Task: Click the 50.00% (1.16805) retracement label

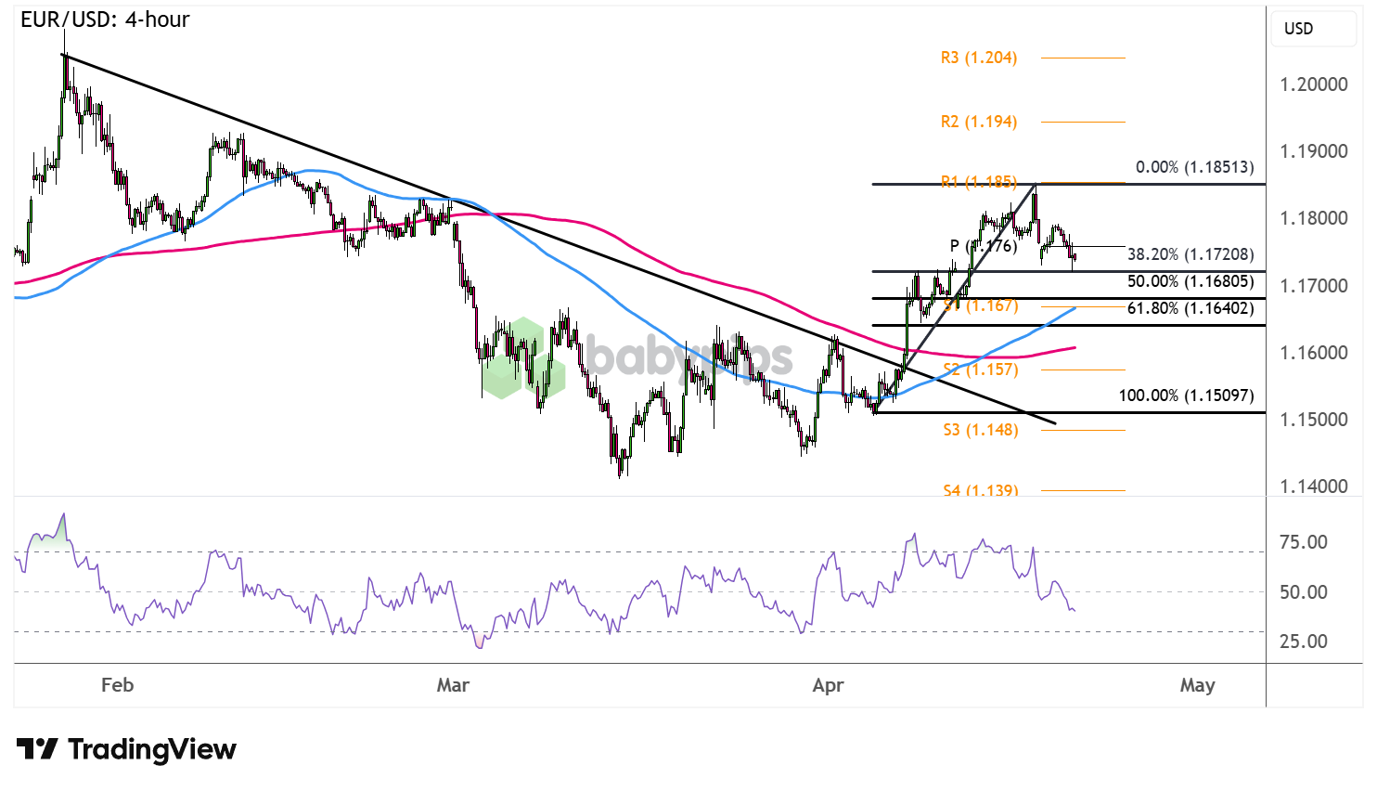Action: (x=1190, y=281)
